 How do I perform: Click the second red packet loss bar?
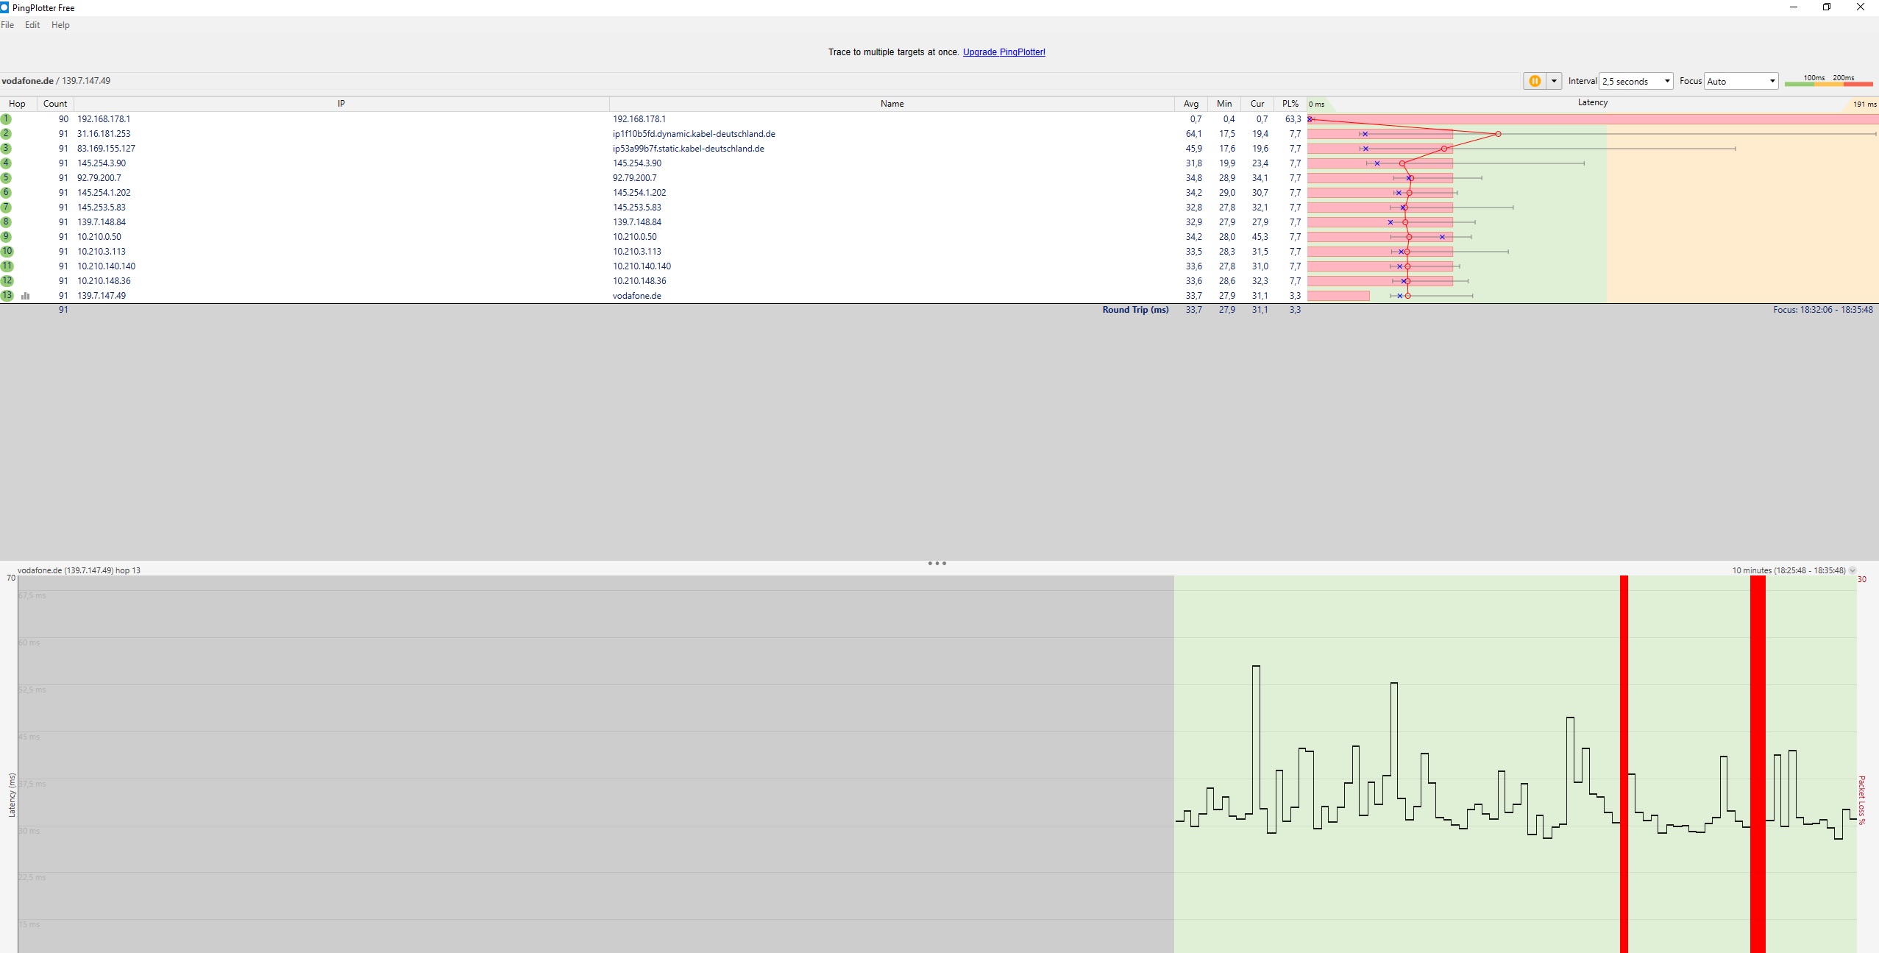tap(1757, 765)
